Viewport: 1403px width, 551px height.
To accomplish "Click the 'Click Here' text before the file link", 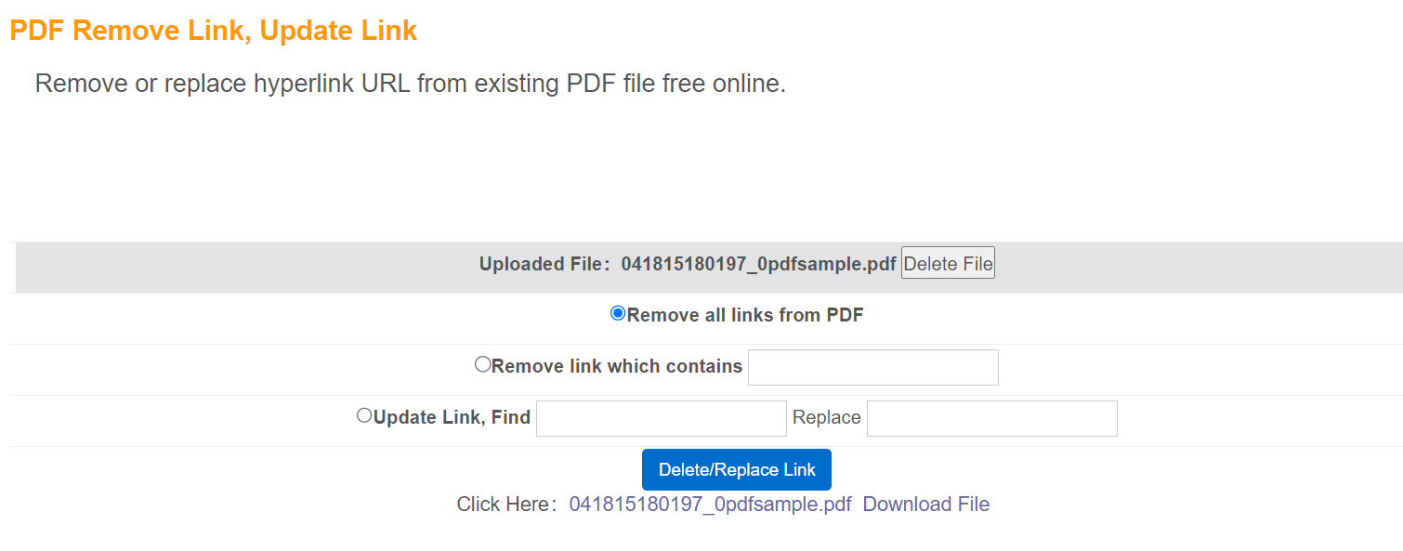I will coord(505,505).
